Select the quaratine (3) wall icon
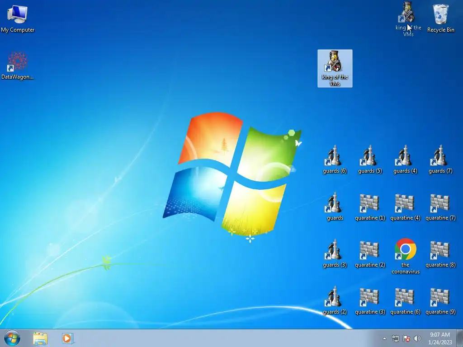This screenshot has width=463, height=347. click(370, 297)
